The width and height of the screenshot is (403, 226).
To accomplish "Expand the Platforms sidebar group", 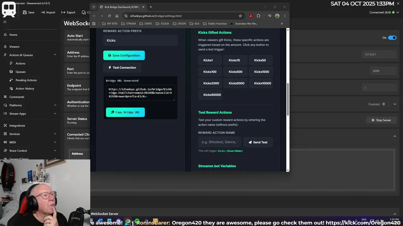I will tap(55, 105).
